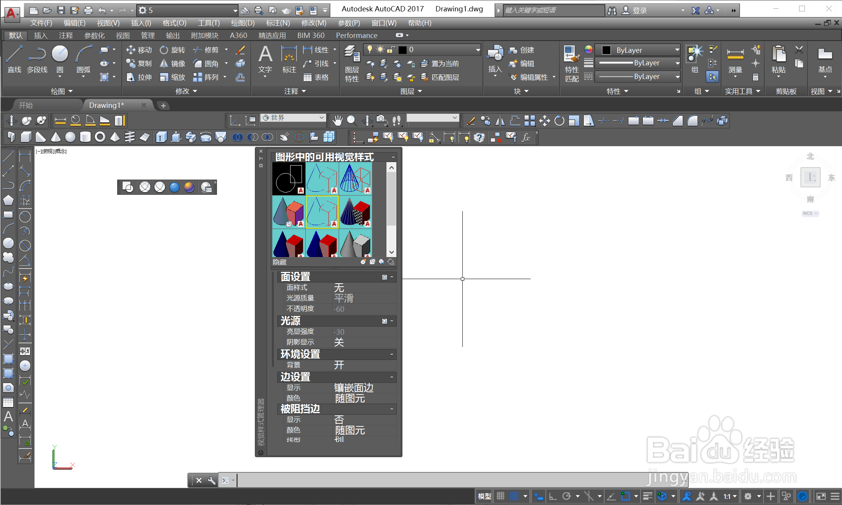Image resolution: width=842 pixels, height=505 pixels.
Task: Toggle the grid display in status bar
Action: (501, 496)
